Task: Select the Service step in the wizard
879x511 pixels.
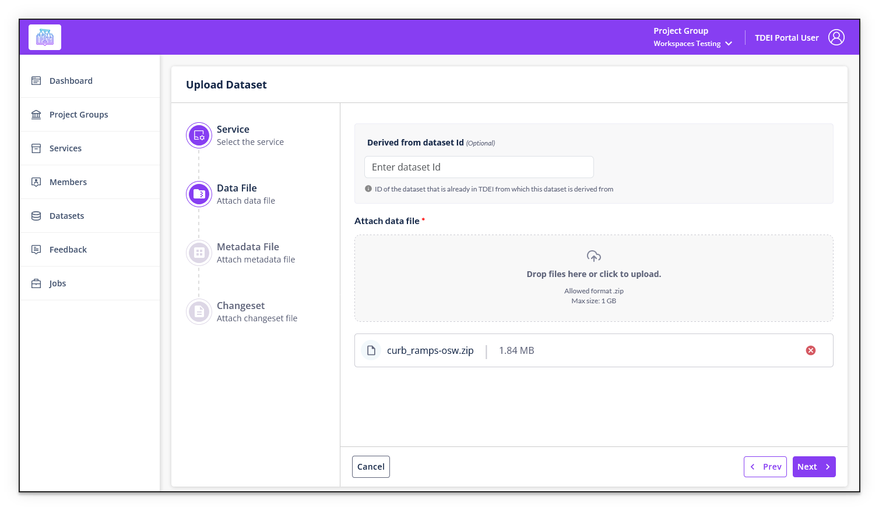Action: pyautogui.click(x=199, y=135)
